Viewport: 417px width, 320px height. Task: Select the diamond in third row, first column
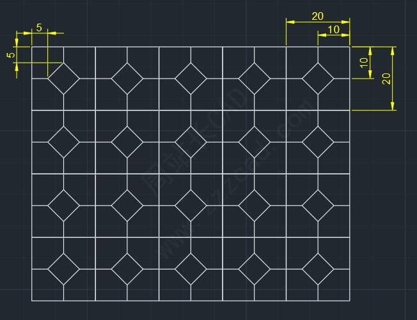click(63, 205)
